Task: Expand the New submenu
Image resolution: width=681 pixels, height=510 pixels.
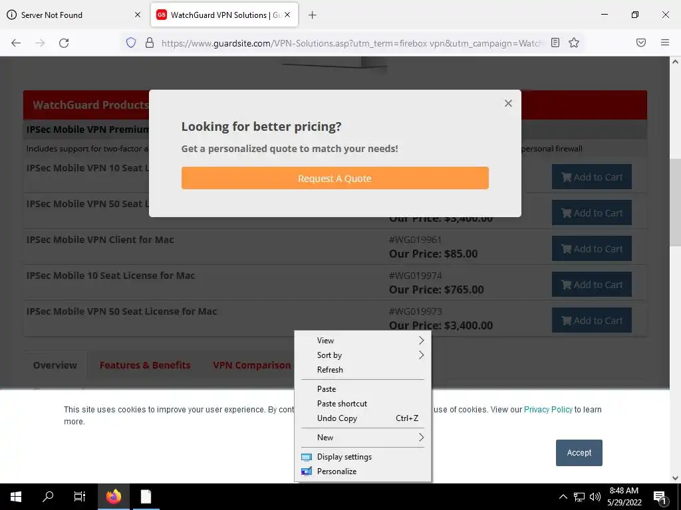Action: coord(362,438)
